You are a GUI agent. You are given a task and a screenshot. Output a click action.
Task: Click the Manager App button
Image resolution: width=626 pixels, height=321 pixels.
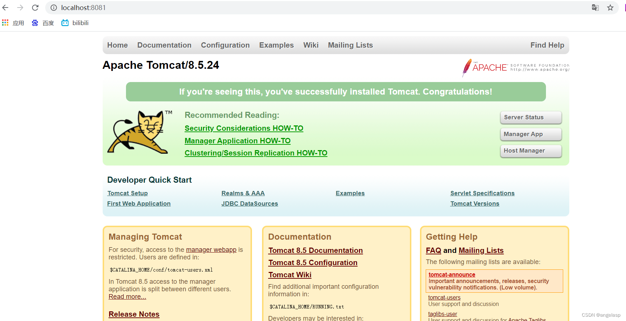(x=531, y=134)
